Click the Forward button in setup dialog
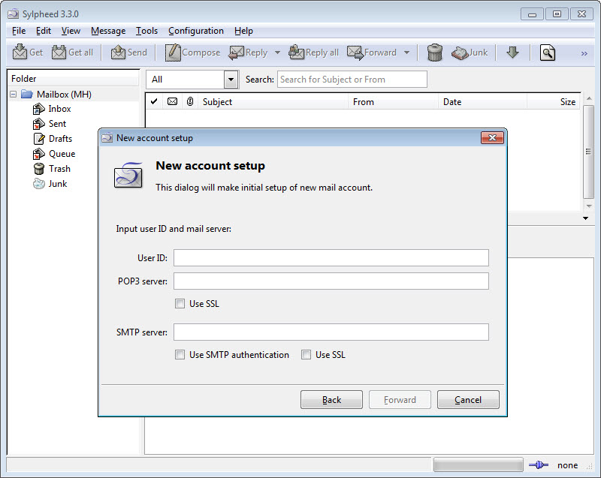This screenshot has height=478, width=601. point(400,399)
